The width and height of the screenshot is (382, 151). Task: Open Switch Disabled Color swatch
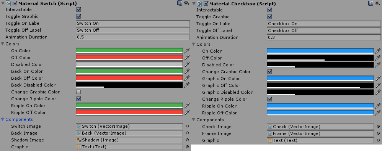[129, 64]
